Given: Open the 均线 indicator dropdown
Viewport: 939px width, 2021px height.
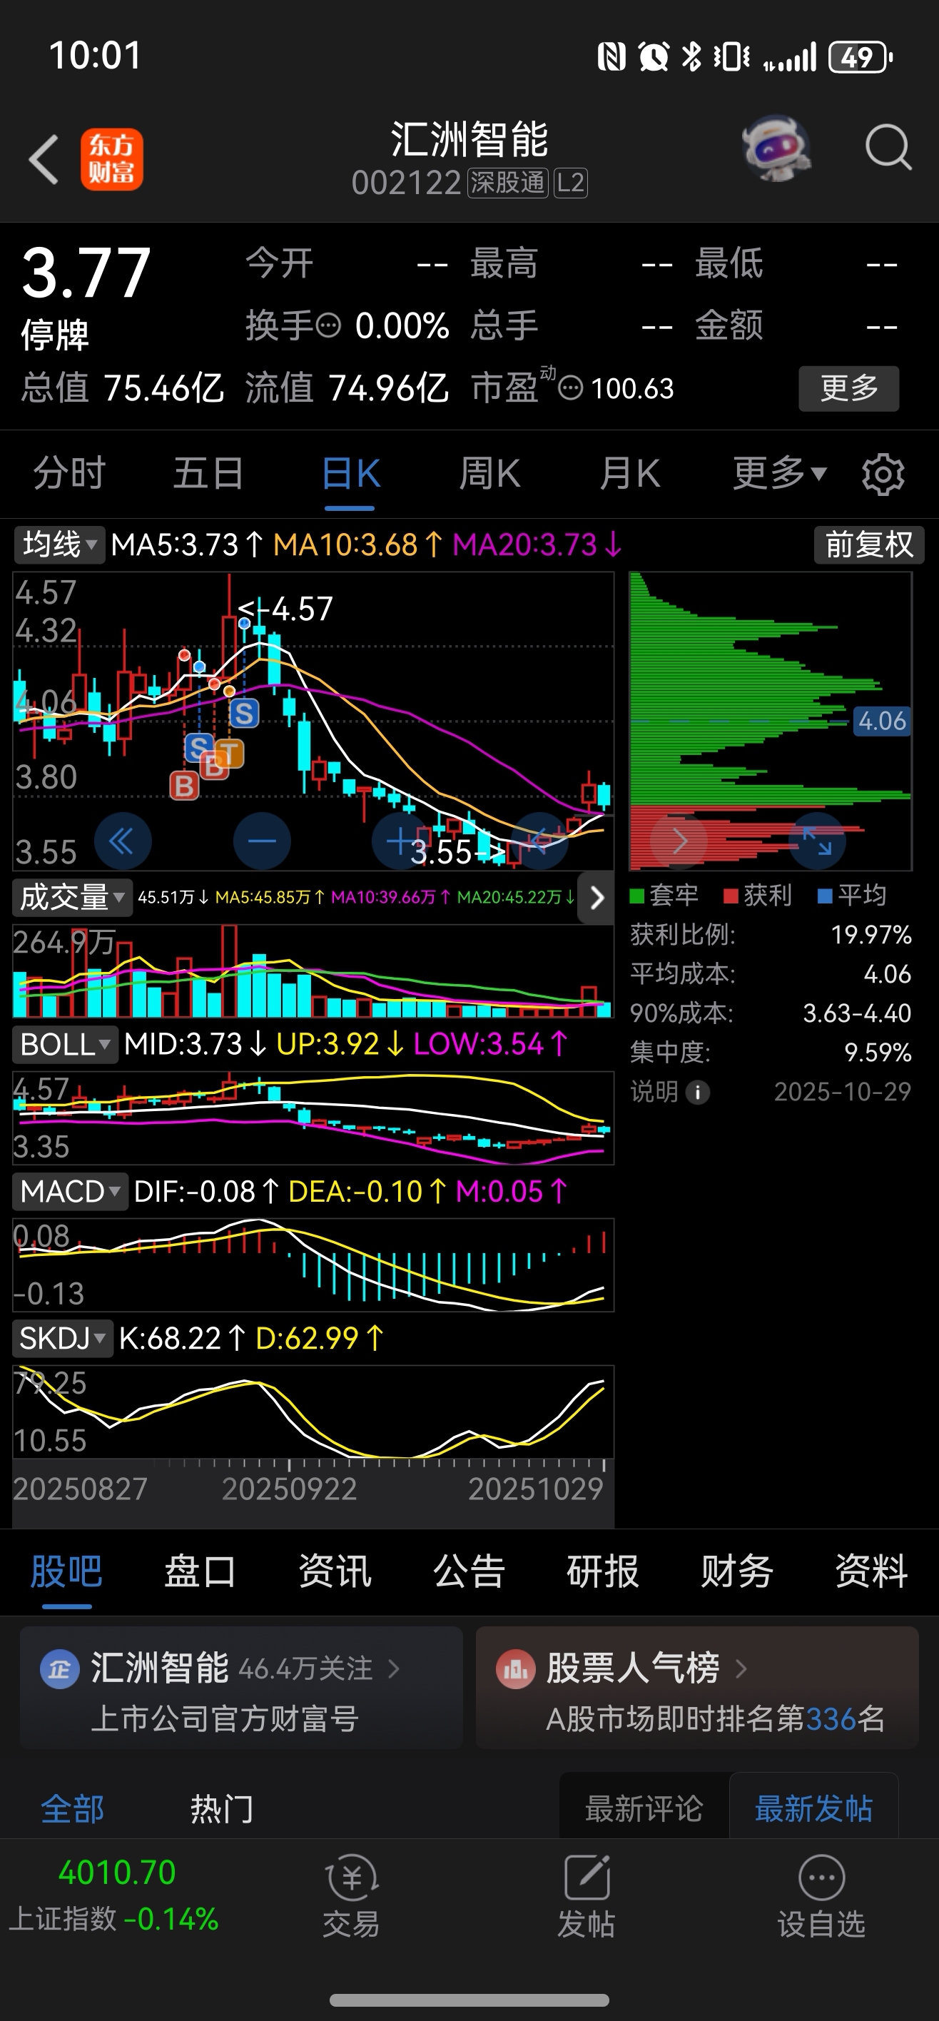Looking at the screenshot, I should tap(60, 544).
